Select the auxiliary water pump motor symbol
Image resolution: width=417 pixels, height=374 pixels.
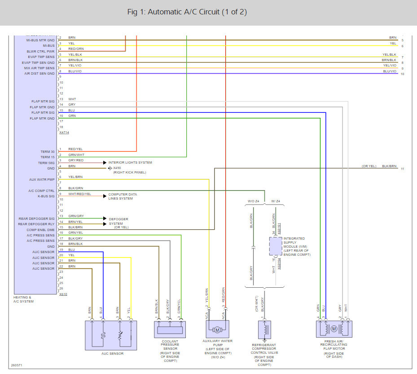(x=218, y=329)
